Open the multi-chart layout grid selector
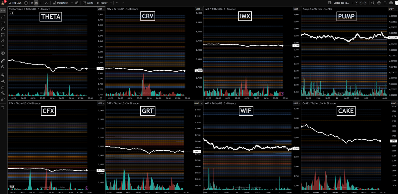This screenshot has height=194, width=398. [x=330, y=3]
